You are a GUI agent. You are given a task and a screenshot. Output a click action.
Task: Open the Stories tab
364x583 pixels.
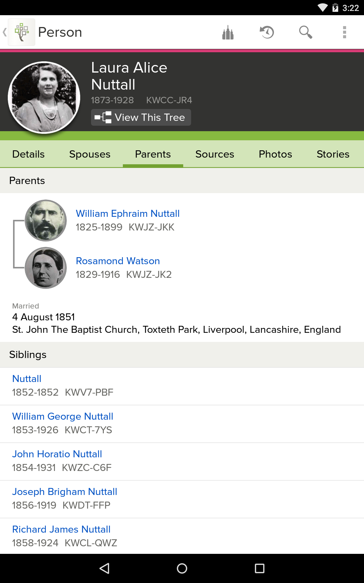333,154
